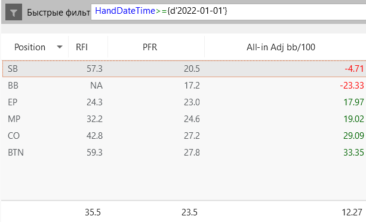Click the Быстрые фильтры label
Image resolution: width=366 pixels, height=222 pixels.
59,13
